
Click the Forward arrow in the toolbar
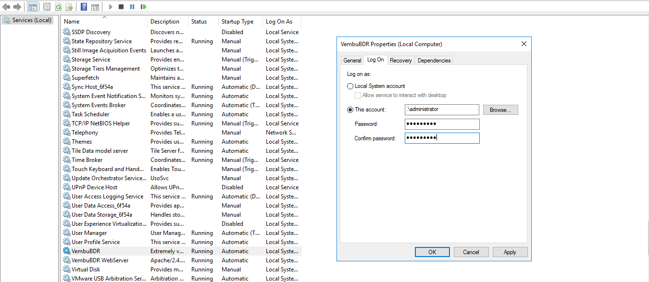[x=17, y=7]
